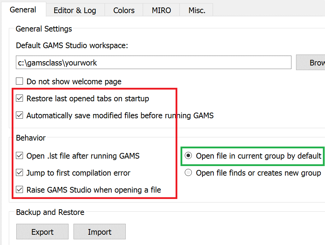
Task: Open the Colors tab
Action: [124, 11]
